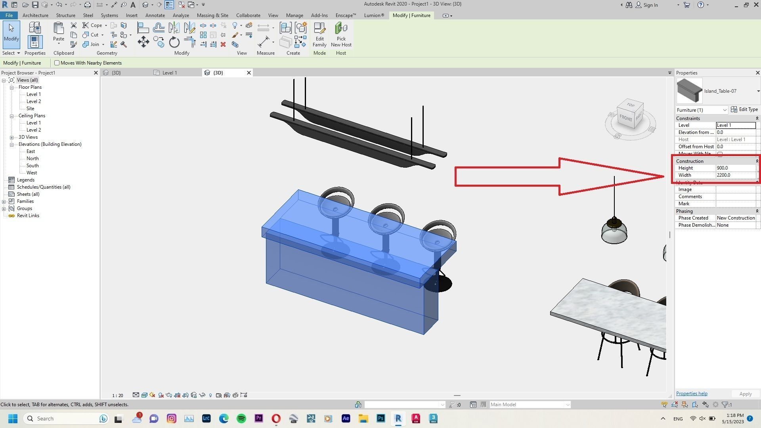Open Edit Family mode

pyautogui.click(x=319, y=35)
